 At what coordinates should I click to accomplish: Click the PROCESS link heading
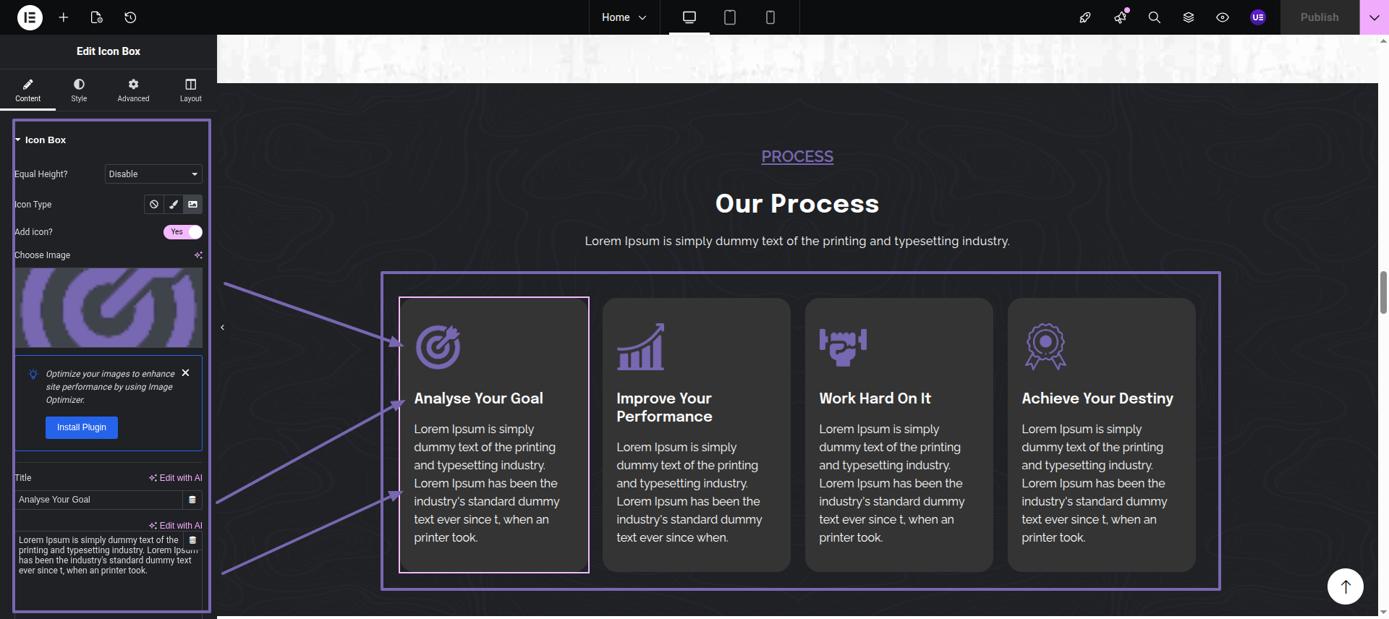[x=797, y=157]
